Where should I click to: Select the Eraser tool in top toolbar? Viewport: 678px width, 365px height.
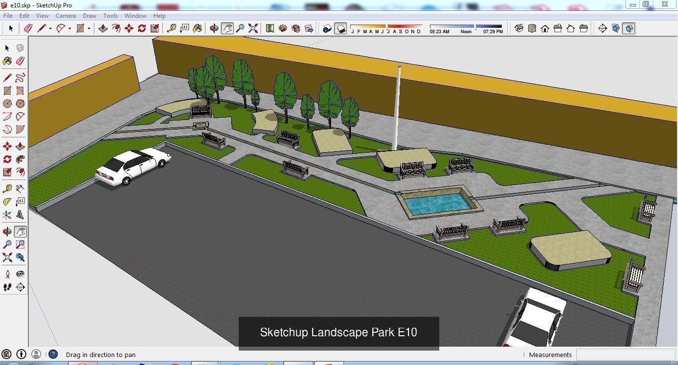click(28, 28)
